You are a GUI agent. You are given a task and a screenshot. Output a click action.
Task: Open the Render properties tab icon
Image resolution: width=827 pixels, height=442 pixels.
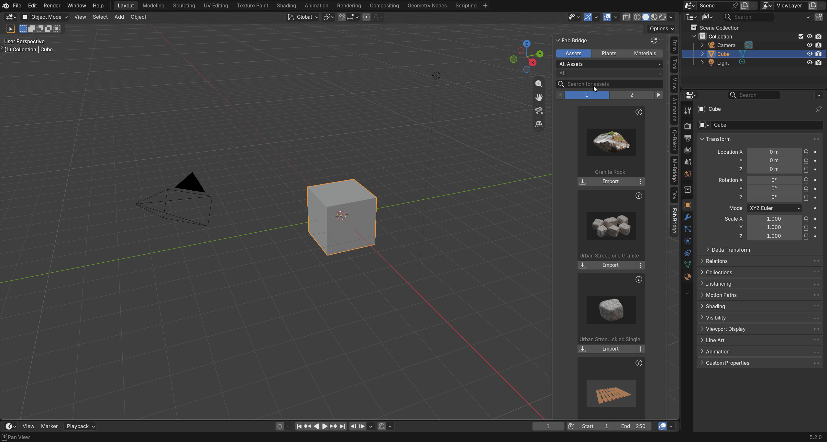pyautogui.click(x=688, y=126)
